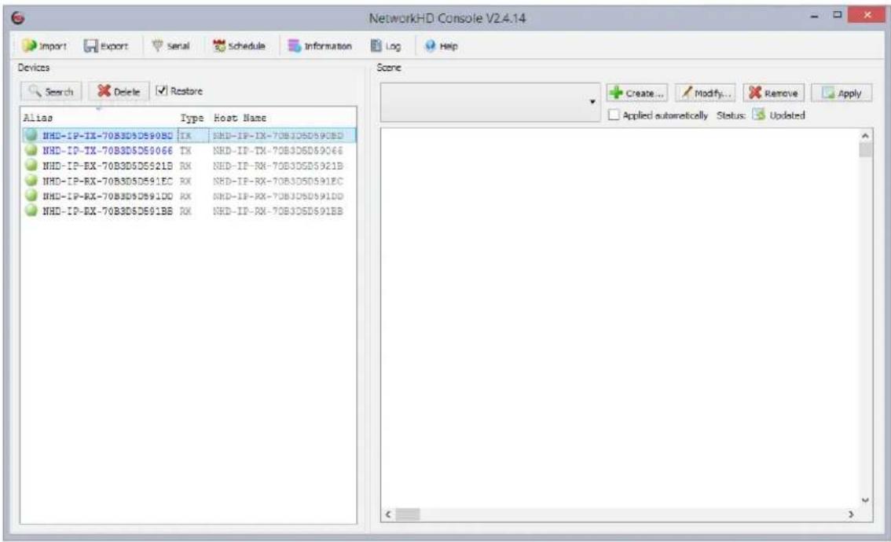The image size is (891, 542).
Task: Click scene panel vertical scrollbar down arrow
Action: point(865,500)
